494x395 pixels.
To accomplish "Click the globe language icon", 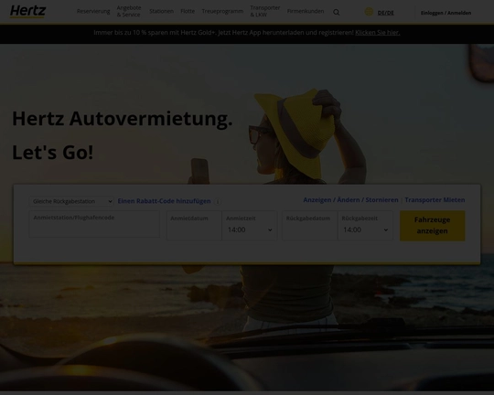I will click(369, 12).
